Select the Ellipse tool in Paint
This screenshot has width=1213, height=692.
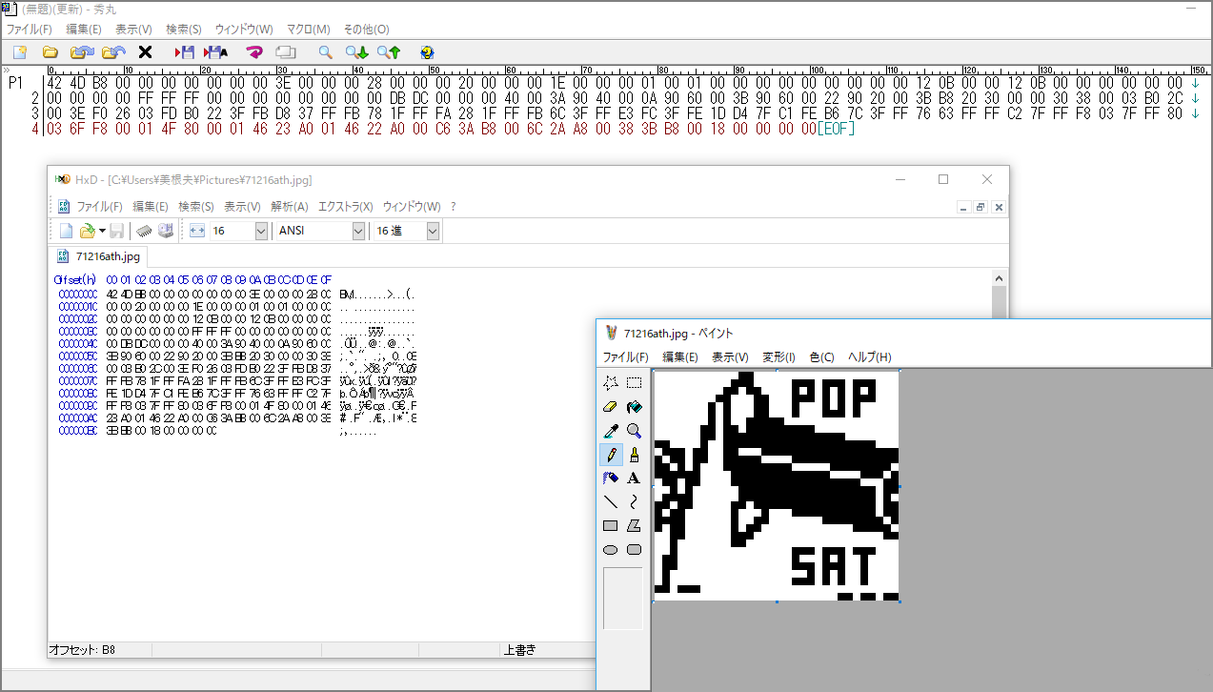coord(611,549)
